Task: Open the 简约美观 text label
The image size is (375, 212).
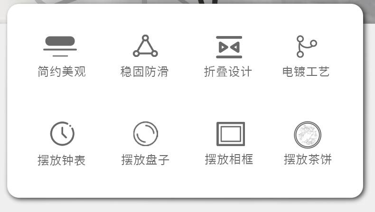Action: (62, 72)
